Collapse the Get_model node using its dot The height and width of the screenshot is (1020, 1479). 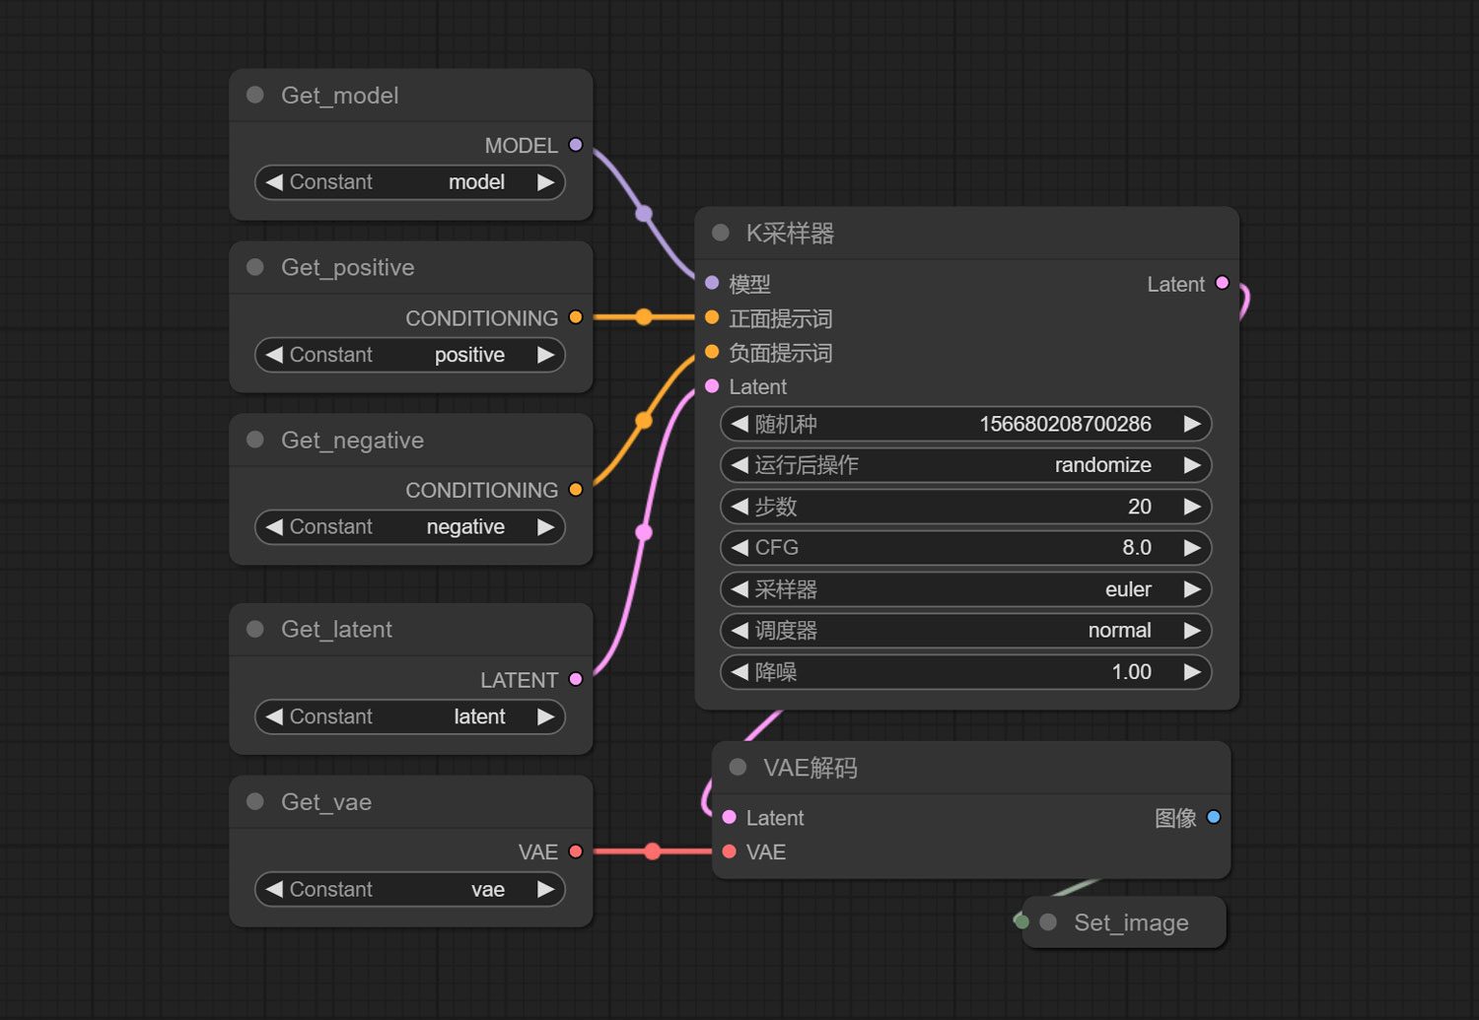255,95
